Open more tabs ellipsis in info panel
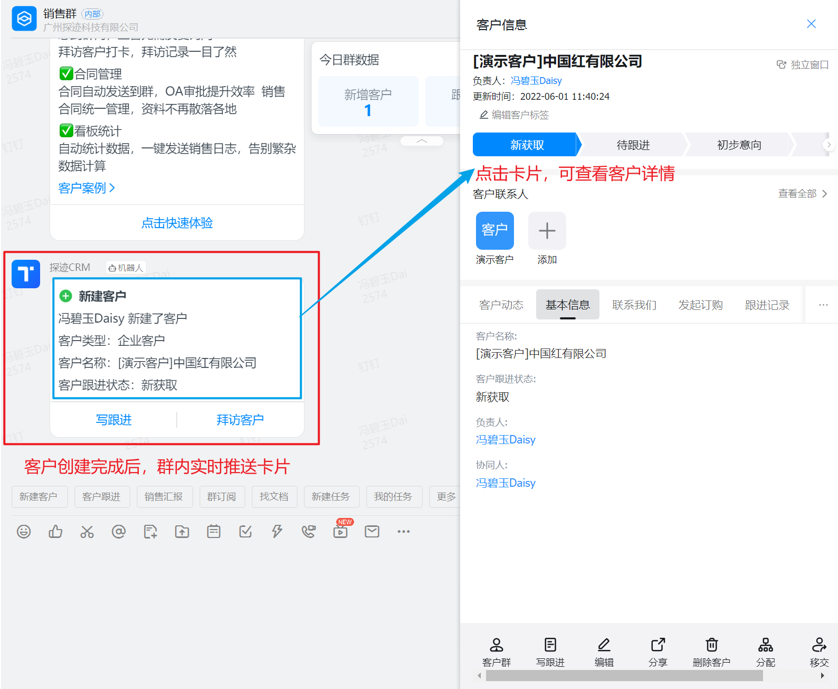The width and height of the screenshot is (838, 689). [823, 305]
